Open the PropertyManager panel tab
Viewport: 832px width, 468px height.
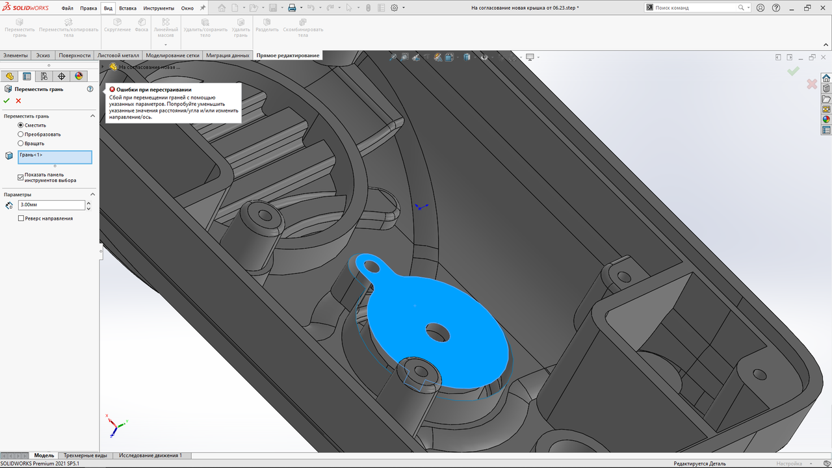tap(27, 76)
